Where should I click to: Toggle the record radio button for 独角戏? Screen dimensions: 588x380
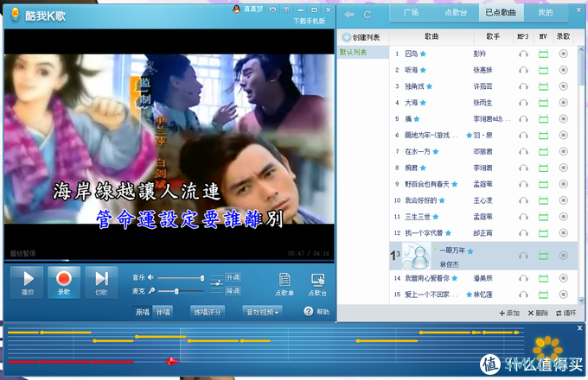coord(563,86)
